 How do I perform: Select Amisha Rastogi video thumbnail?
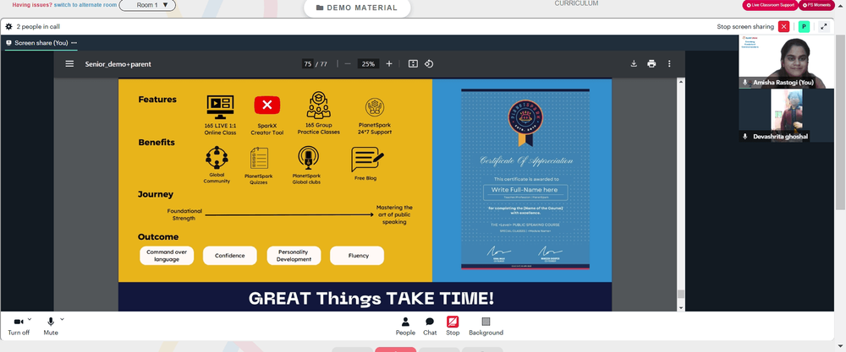point(786,62)
